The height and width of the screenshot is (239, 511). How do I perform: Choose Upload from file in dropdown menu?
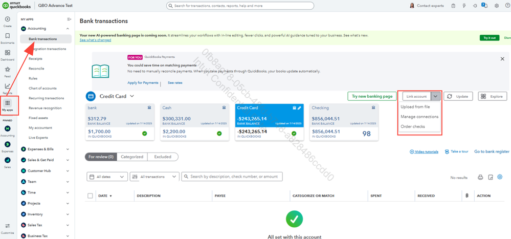[415, 107]
